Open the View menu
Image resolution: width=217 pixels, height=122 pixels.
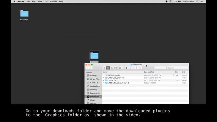pyautogui.click(x=40, y=1)
